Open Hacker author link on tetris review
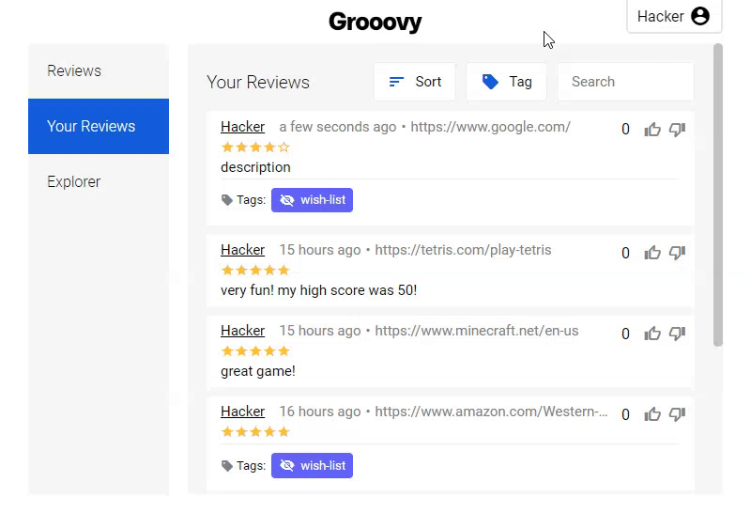The image size is (751, 513). coord(242,250)
